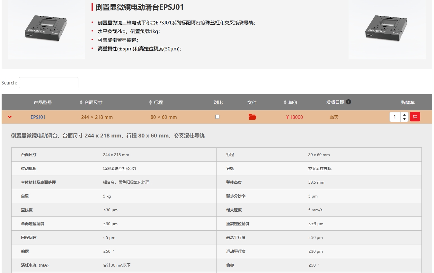Viewport: 434px width, 273px height.
Task: Sort table by 台面尺寸 using its sort arrows
Action: 81,102
